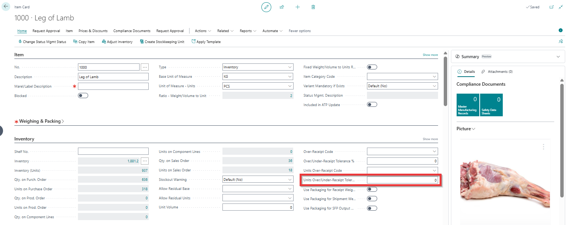
Task: Open Compliance Documents menu
Action: tap(132, 31)
